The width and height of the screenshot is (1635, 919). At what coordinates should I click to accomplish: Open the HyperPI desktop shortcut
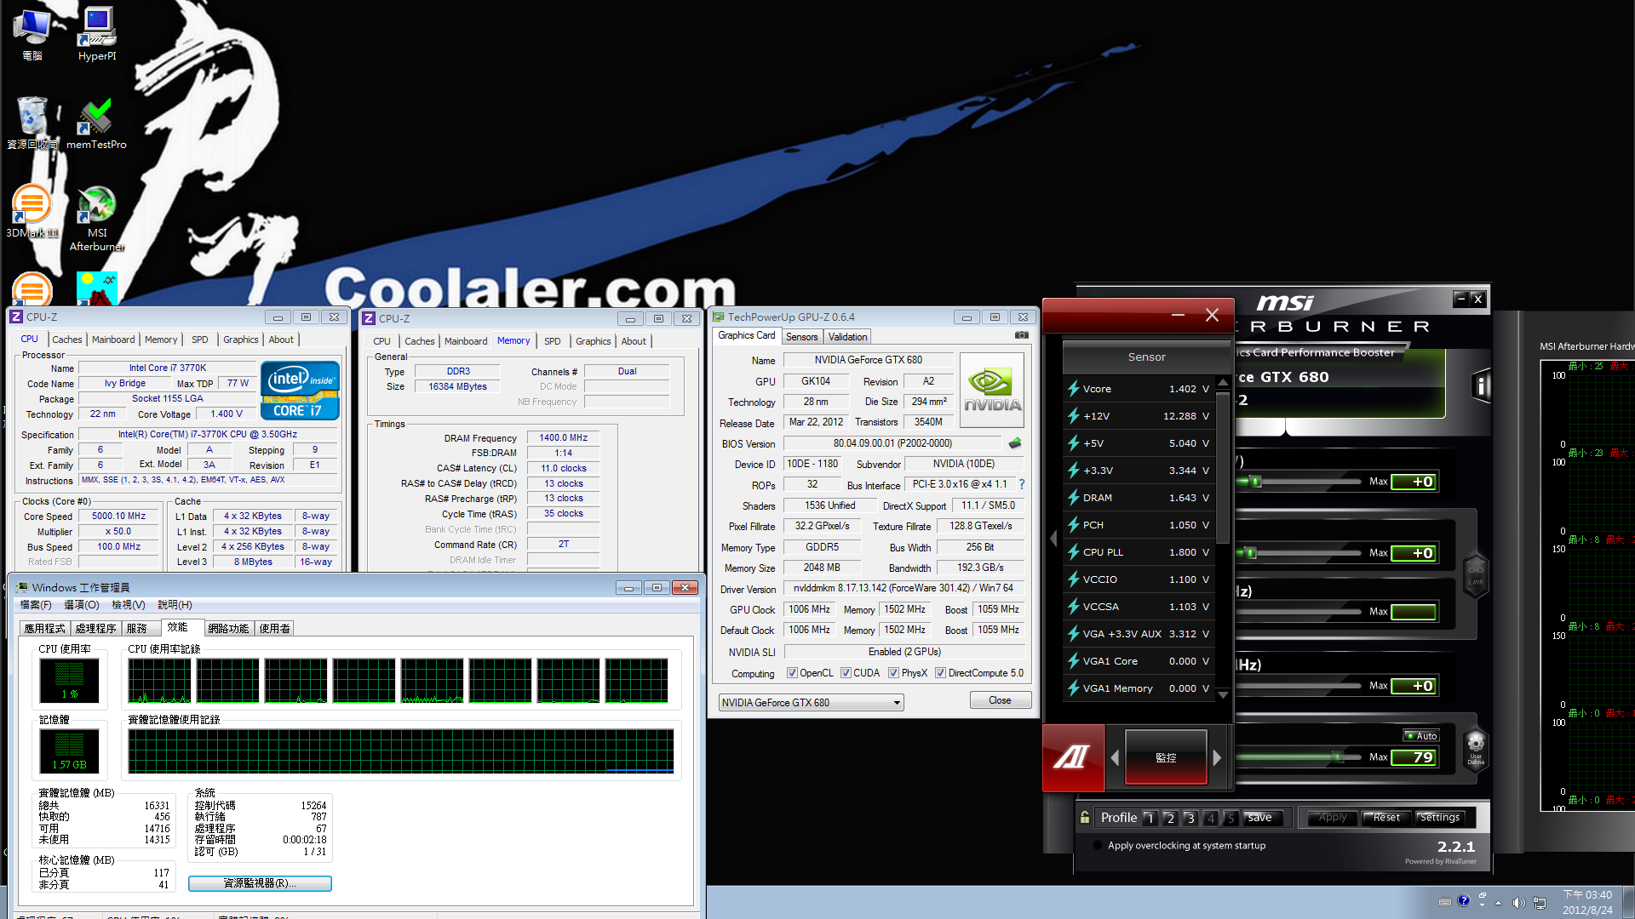tap(97, 34)
